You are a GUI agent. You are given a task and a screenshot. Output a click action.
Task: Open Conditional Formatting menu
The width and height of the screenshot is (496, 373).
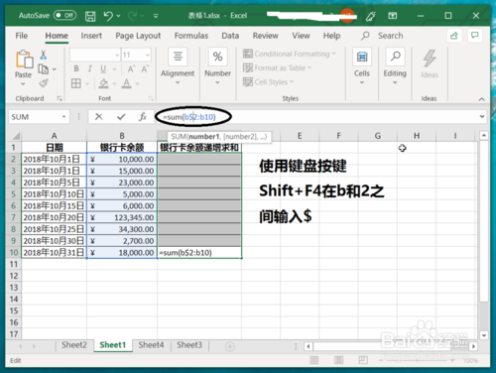click(x=290, y=54)
